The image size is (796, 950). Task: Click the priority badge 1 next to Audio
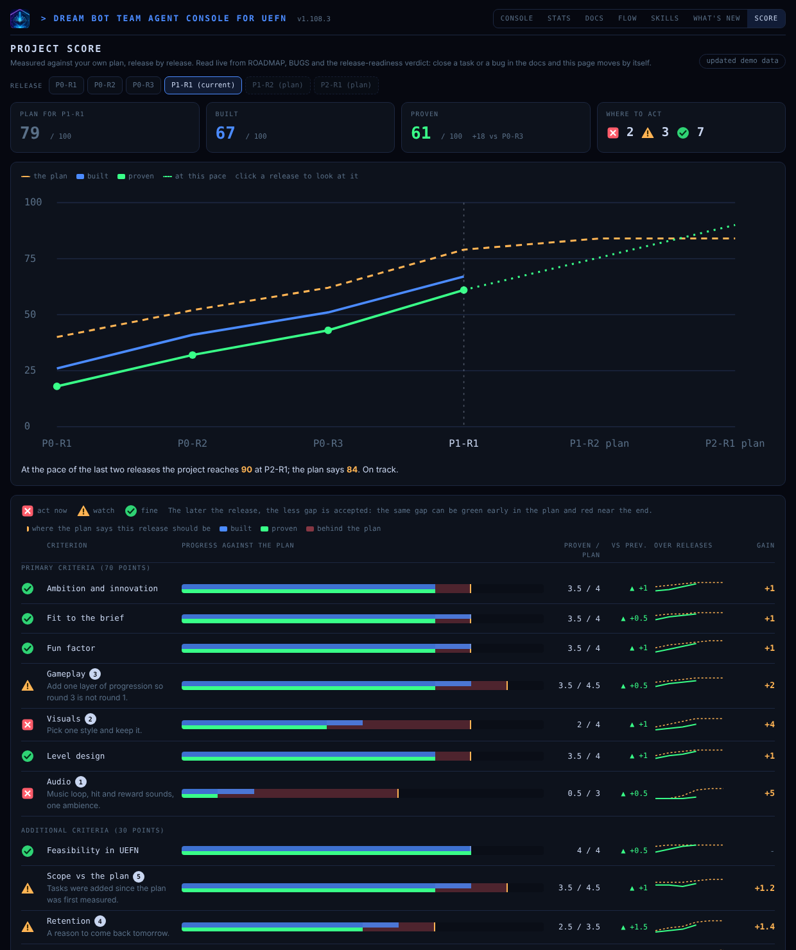[81, 782]
